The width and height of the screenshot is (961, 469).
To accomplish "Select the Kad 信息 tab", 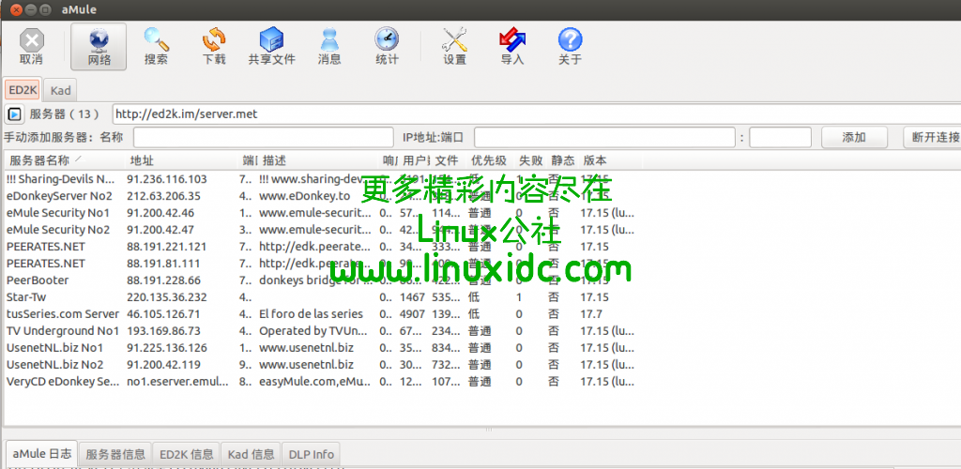I will coord(251,454).
